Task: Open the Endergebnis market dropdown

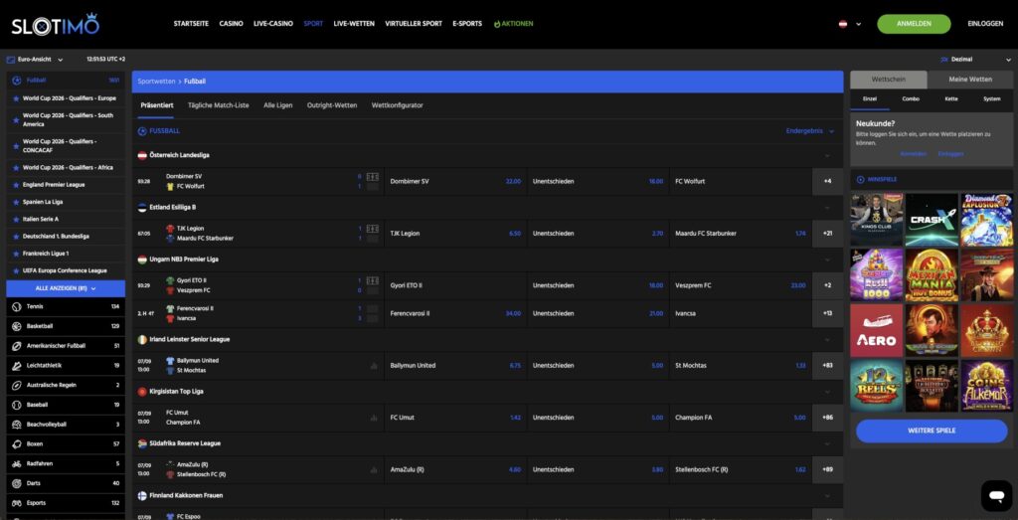Action: [809, 131]
